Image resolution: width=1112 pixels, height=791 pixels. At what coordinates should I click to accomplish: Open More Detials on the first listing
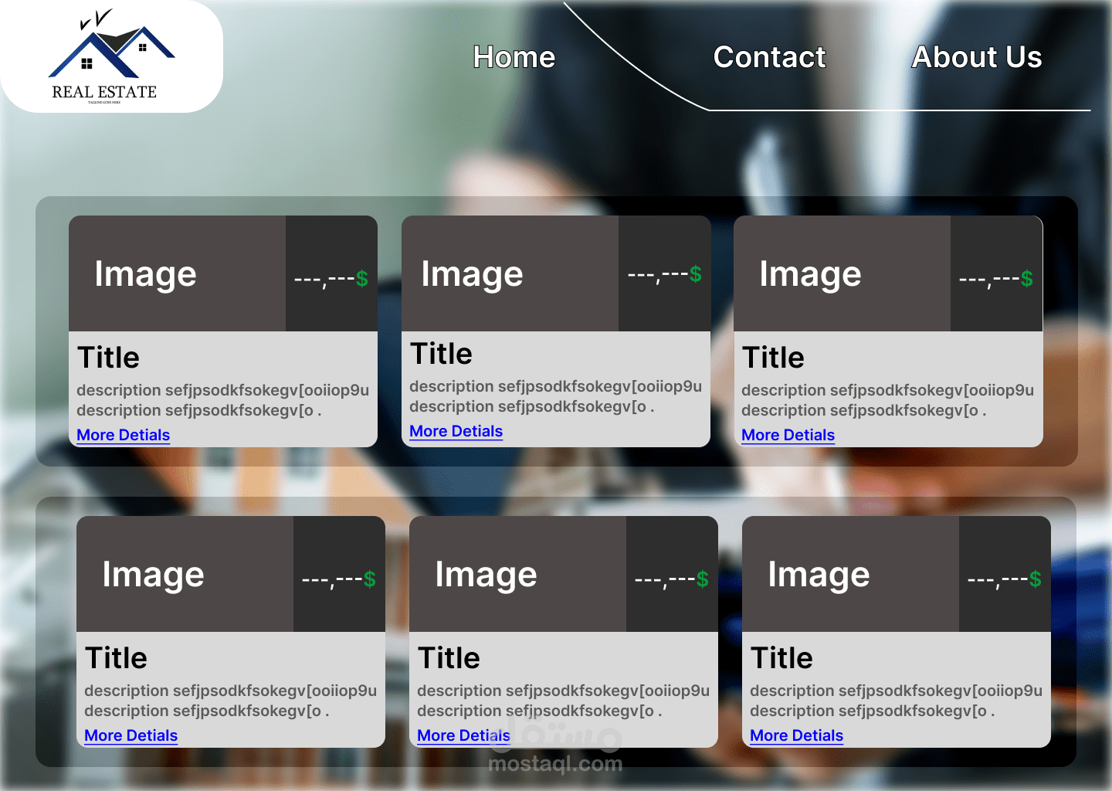pyautogui.click(x=122, y=435)
